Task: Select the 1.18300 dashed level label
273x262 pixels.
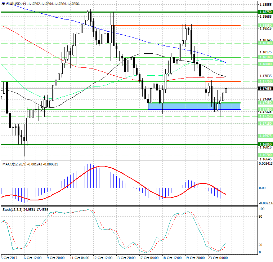Action: pyautogui.click(x=265, y=43)
